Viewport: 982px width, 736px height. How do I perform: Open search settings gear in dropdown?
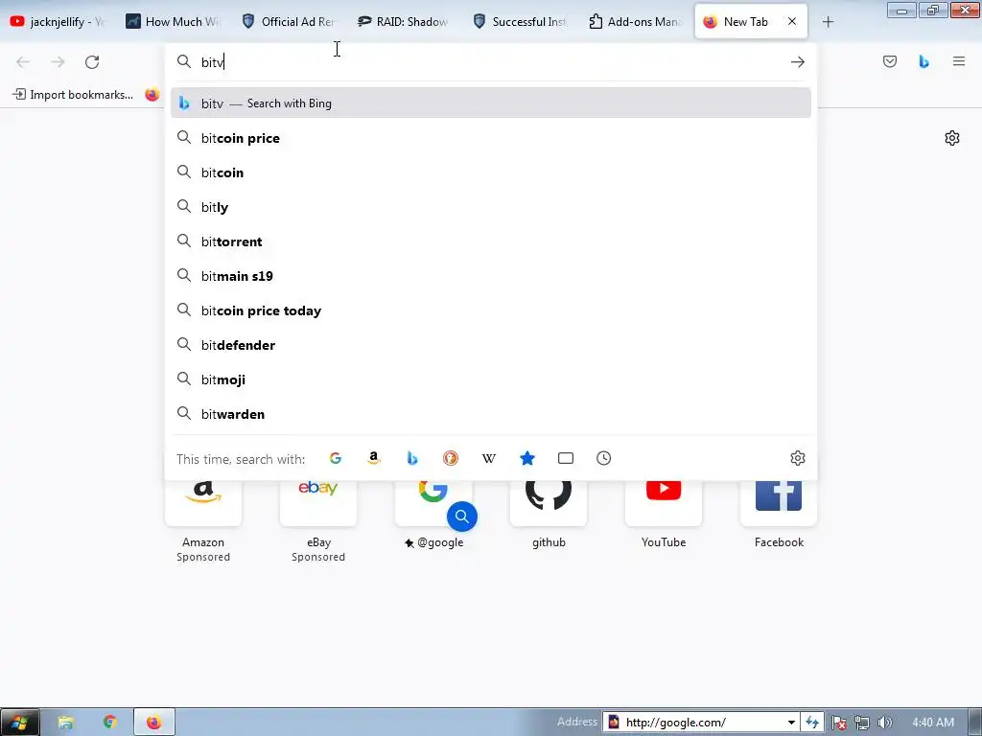[x=797, y=458]
